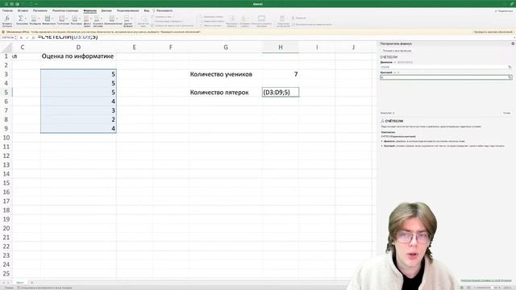Click the Select All corner triangle

click(6, 48)
